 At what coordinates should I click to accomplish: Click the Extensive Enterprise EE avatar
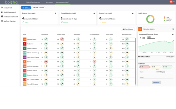tap(25, 75)
